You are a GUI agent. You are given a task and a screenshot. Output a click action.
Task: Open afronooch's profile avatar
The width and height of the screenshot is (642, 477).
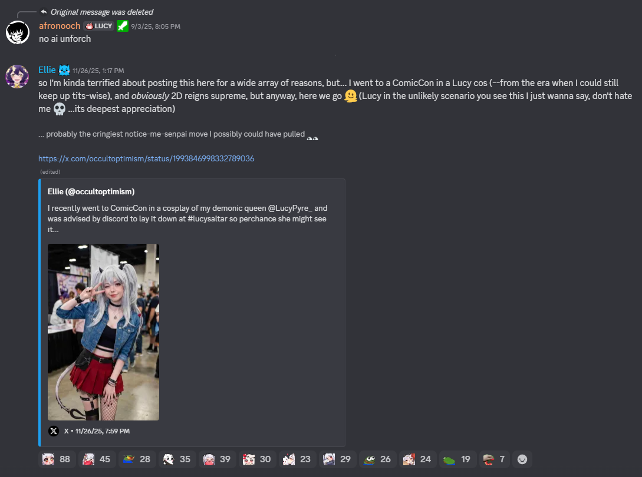click(18, 32)
